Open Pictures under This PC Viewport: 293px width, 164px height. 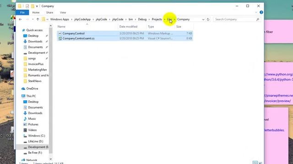point(33,124)
